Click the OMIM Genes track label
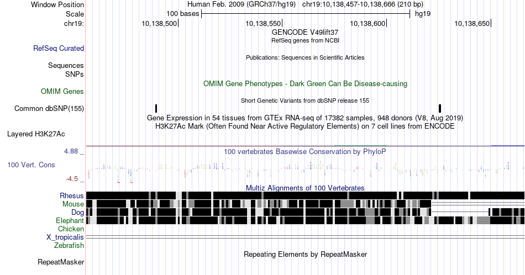Screen dimensions: 525x275 62,91
